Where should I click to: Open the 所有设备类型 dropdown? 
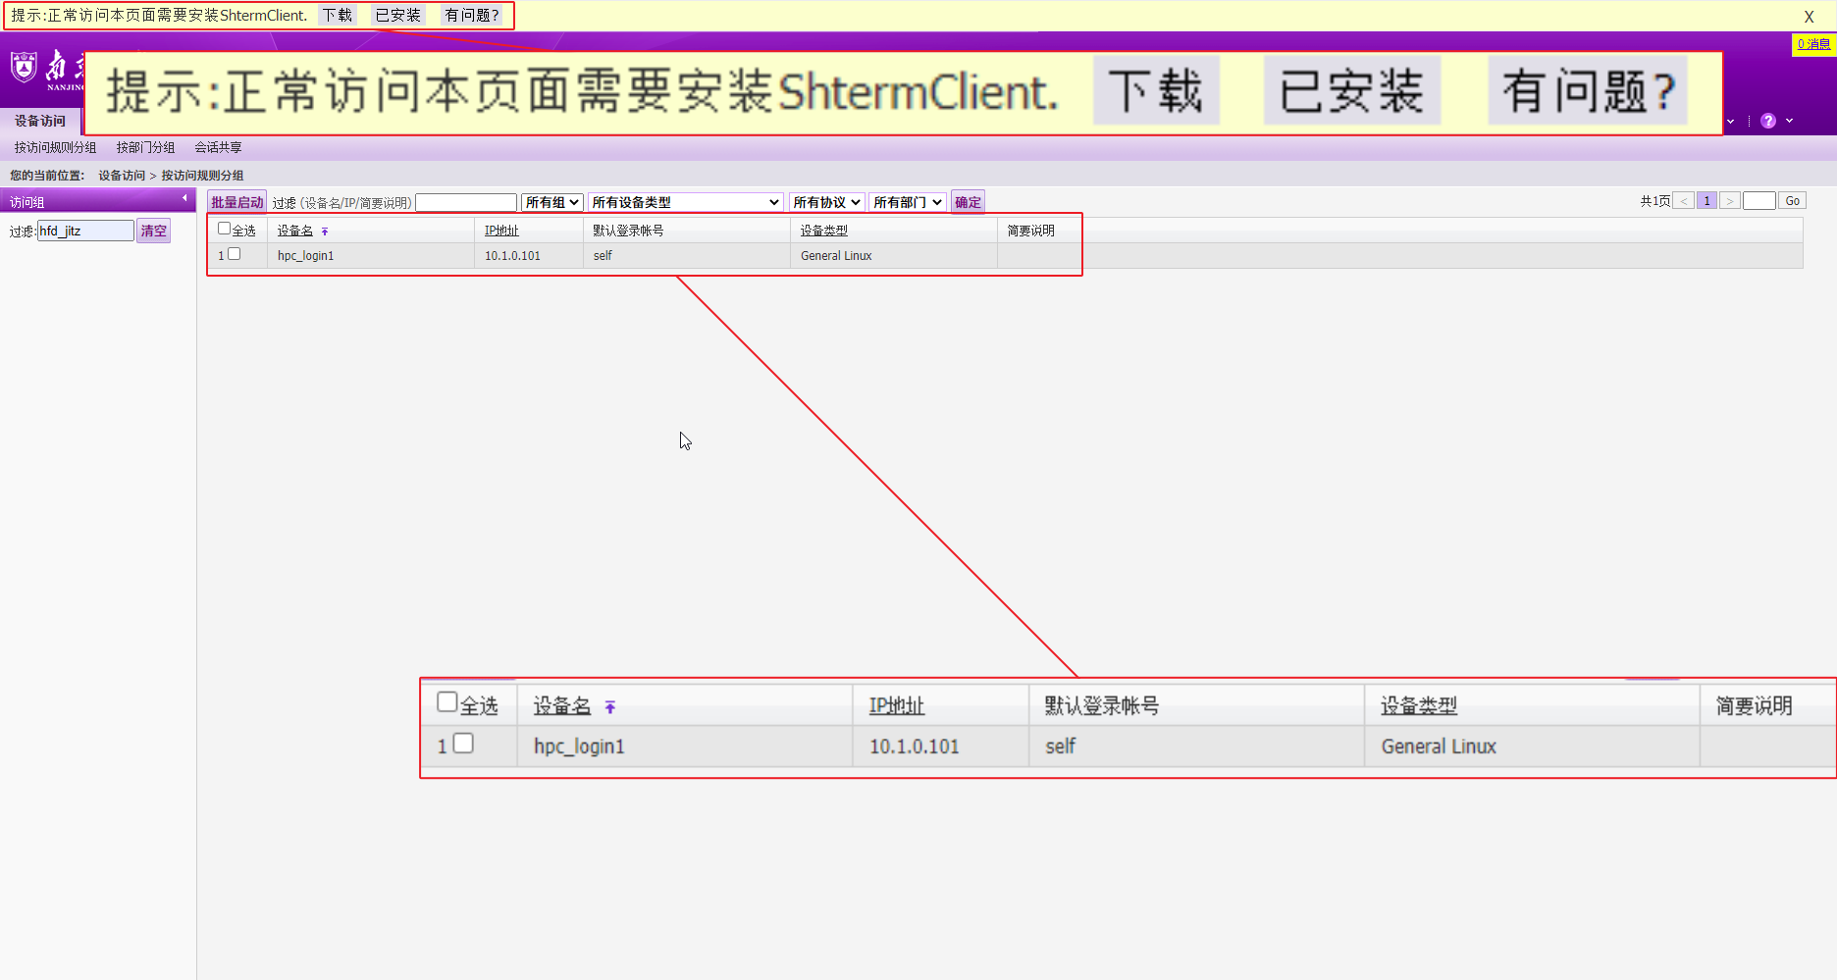685,202
